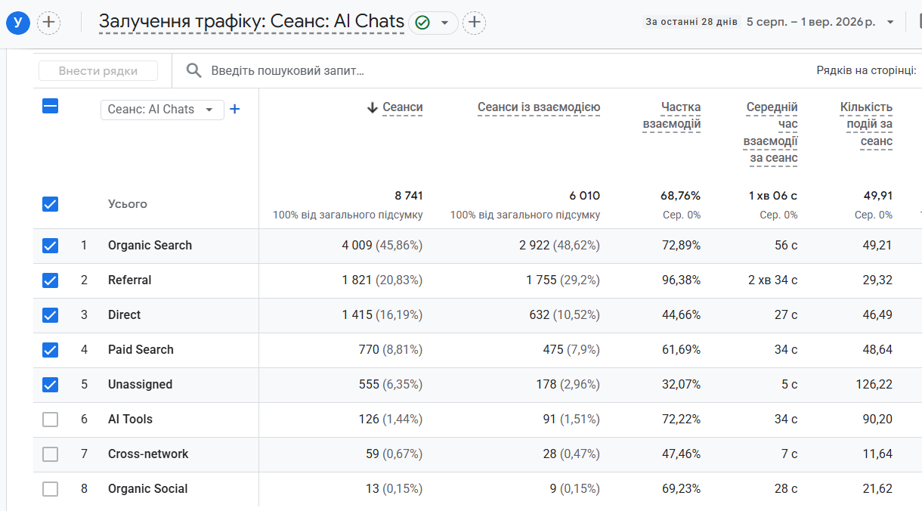Uncheck the Referral row checkbox
The image size is (922, 511).
tap(50, 280)
